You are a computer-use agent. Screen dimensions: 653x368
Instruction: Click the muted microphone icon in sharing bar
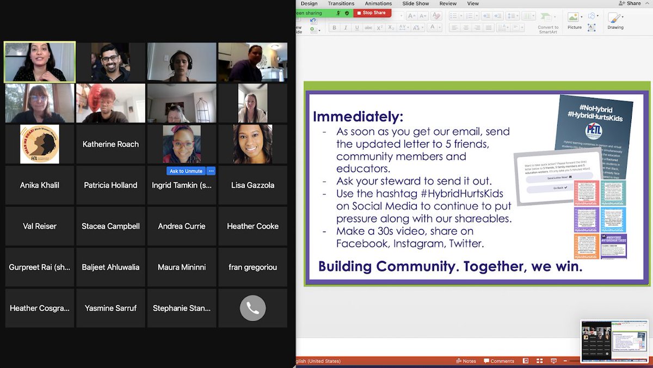coord(338,13)
